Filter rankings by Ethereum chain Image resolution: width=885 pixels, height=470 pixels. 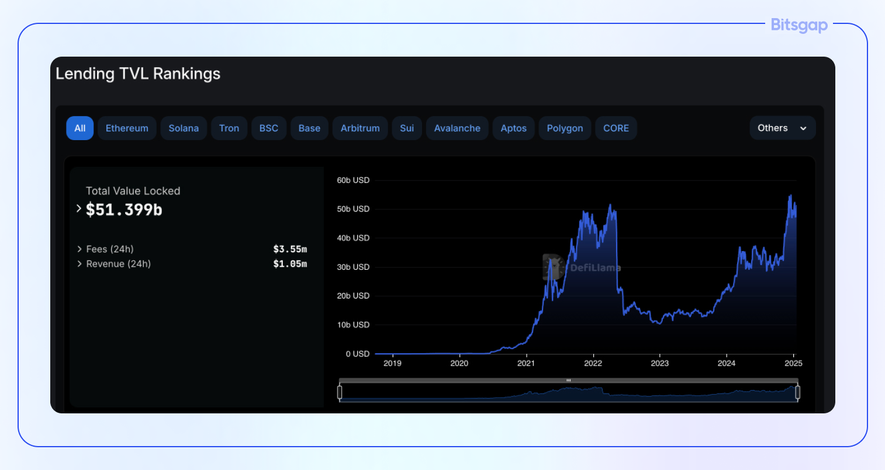pos(127,128)
